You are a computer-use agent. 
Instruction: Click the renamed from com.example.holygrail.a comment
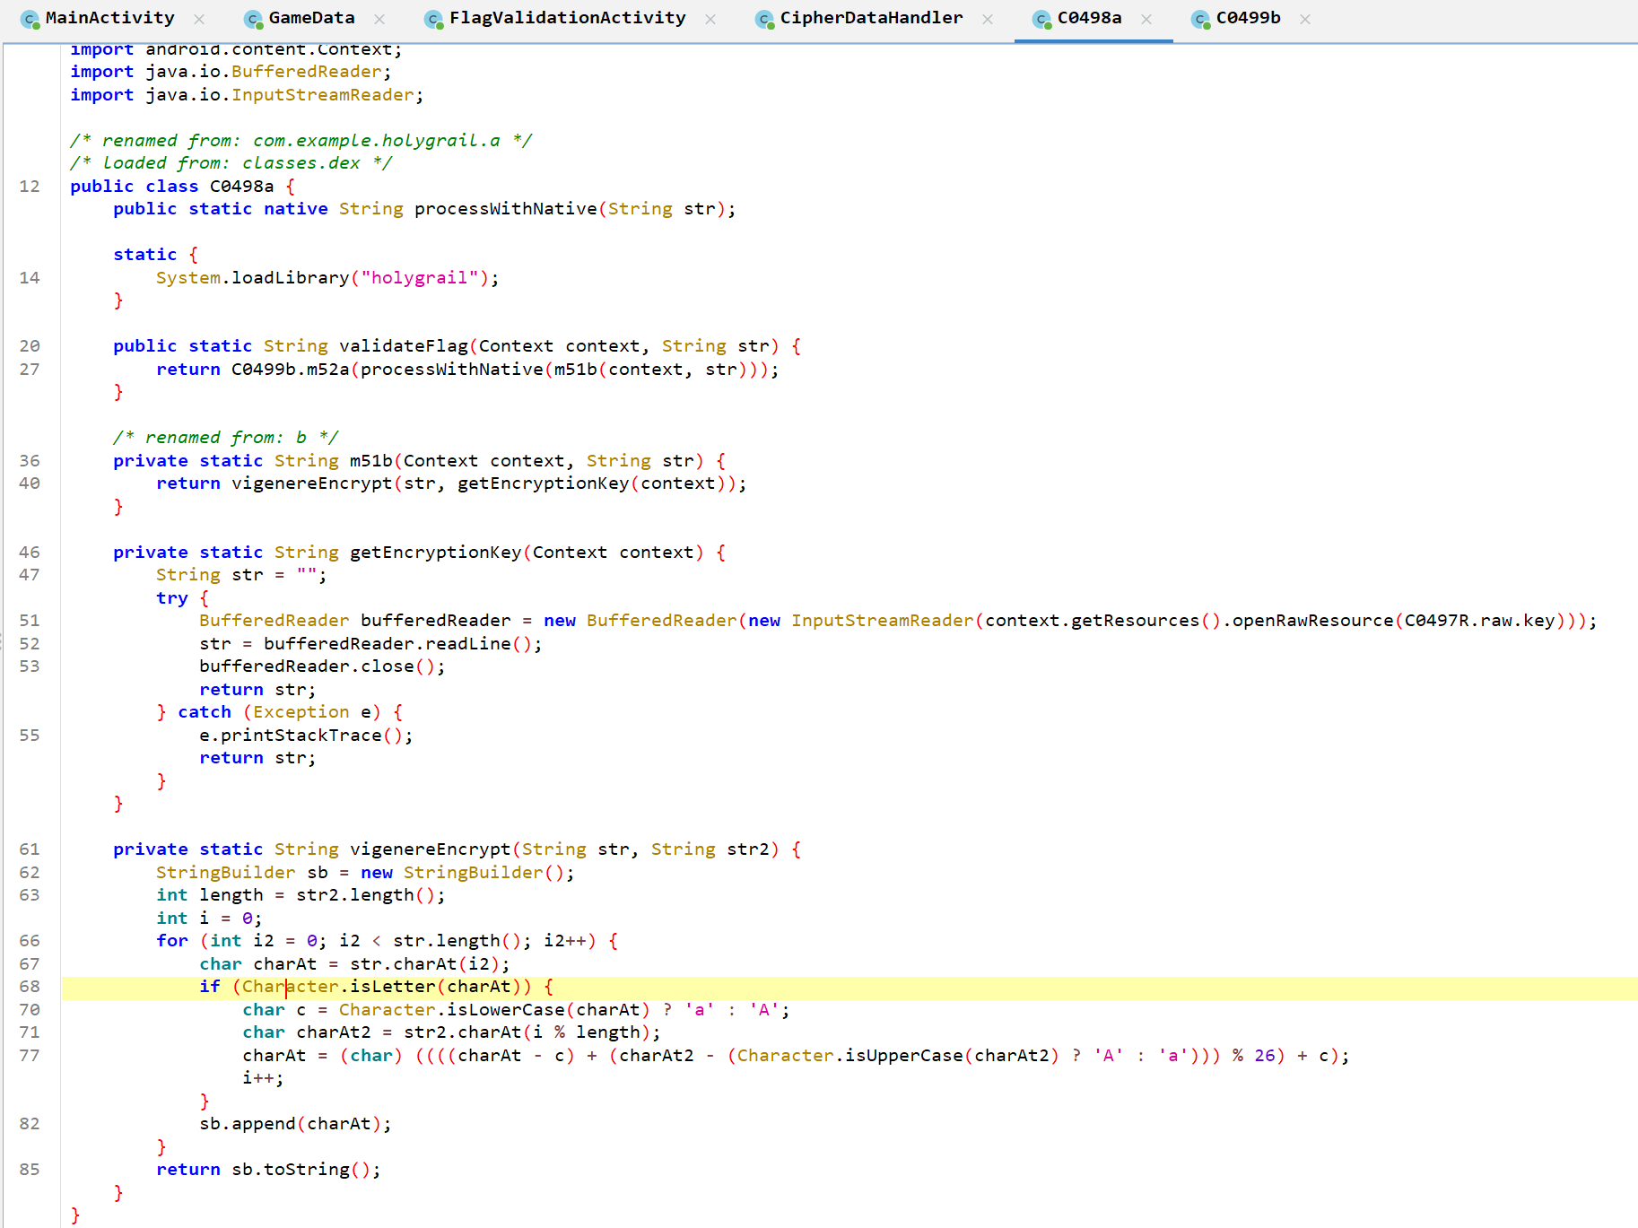point(301,140)
